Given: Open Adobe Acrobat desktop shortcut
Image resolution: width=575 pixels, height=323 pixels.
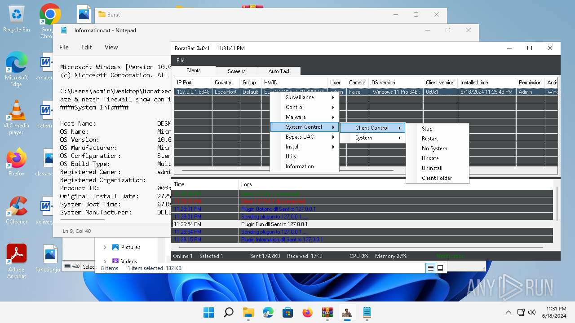Looking at the screenshot, I should coord(17,262).
